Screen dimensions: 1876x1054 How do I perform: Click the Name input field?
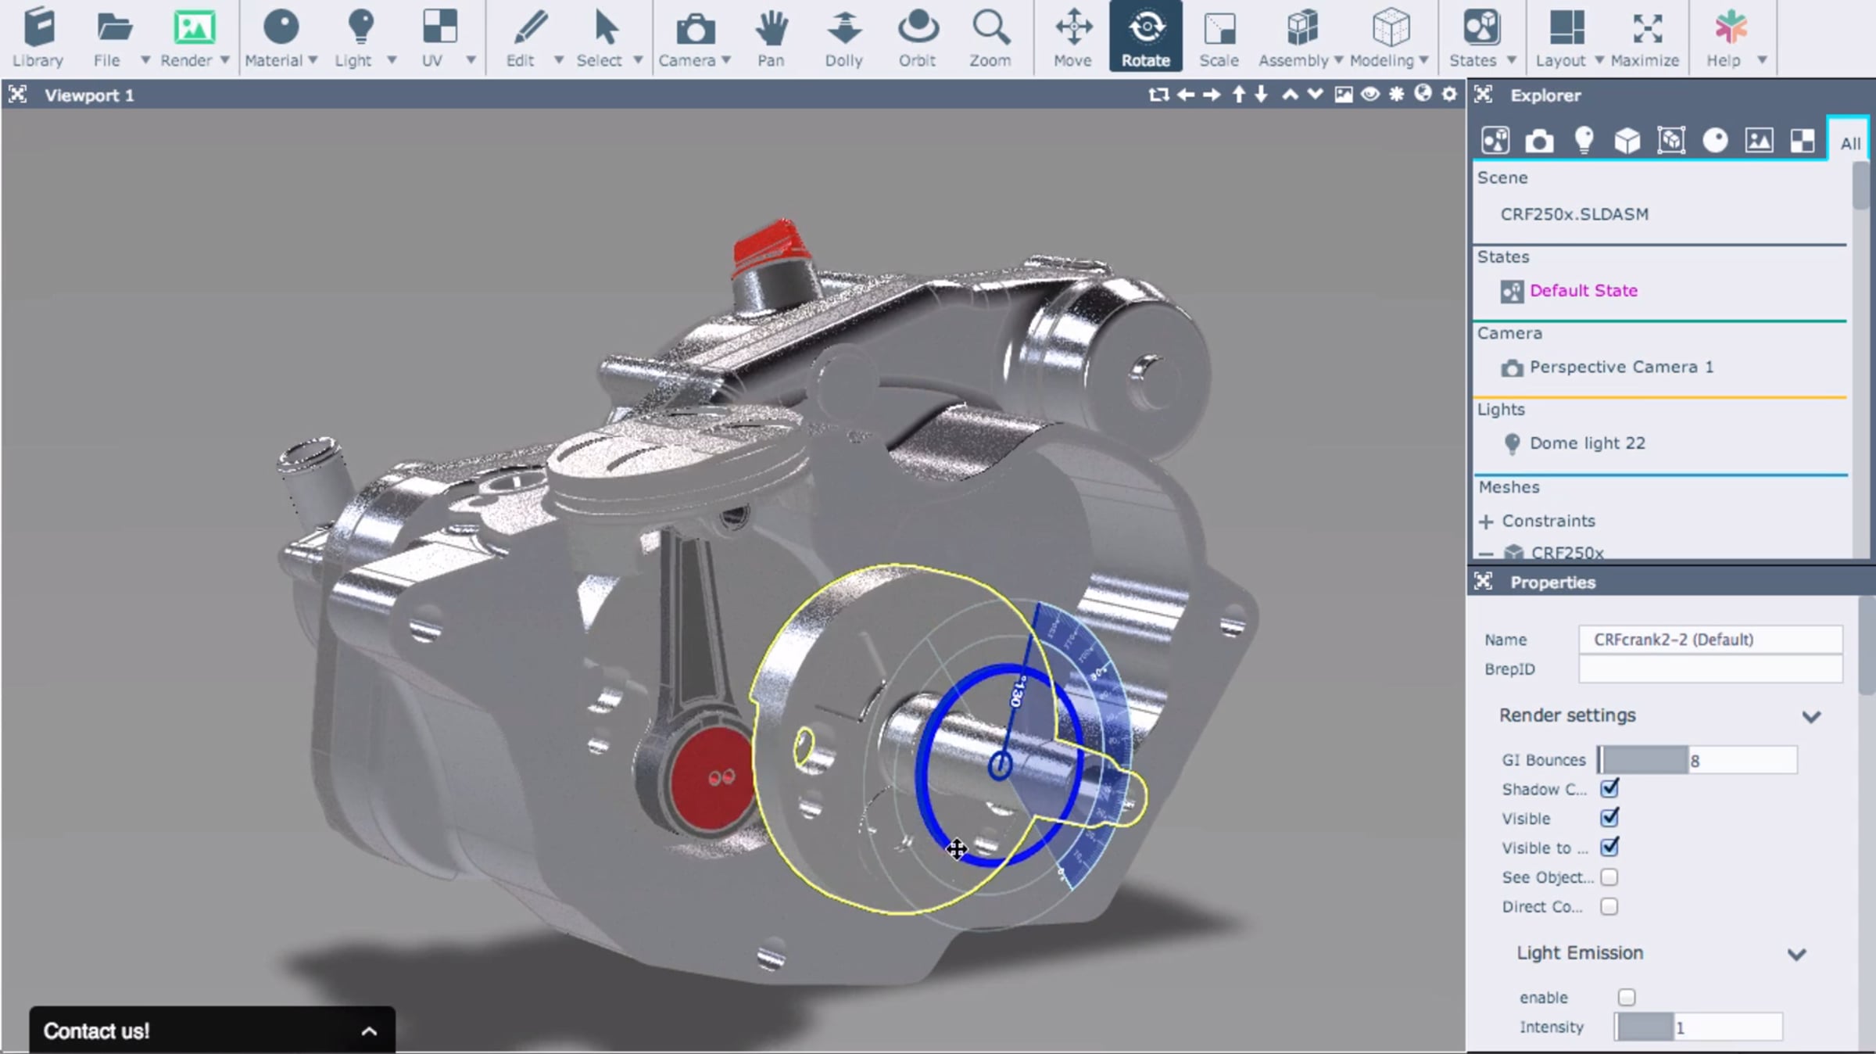coord(1710,640)
